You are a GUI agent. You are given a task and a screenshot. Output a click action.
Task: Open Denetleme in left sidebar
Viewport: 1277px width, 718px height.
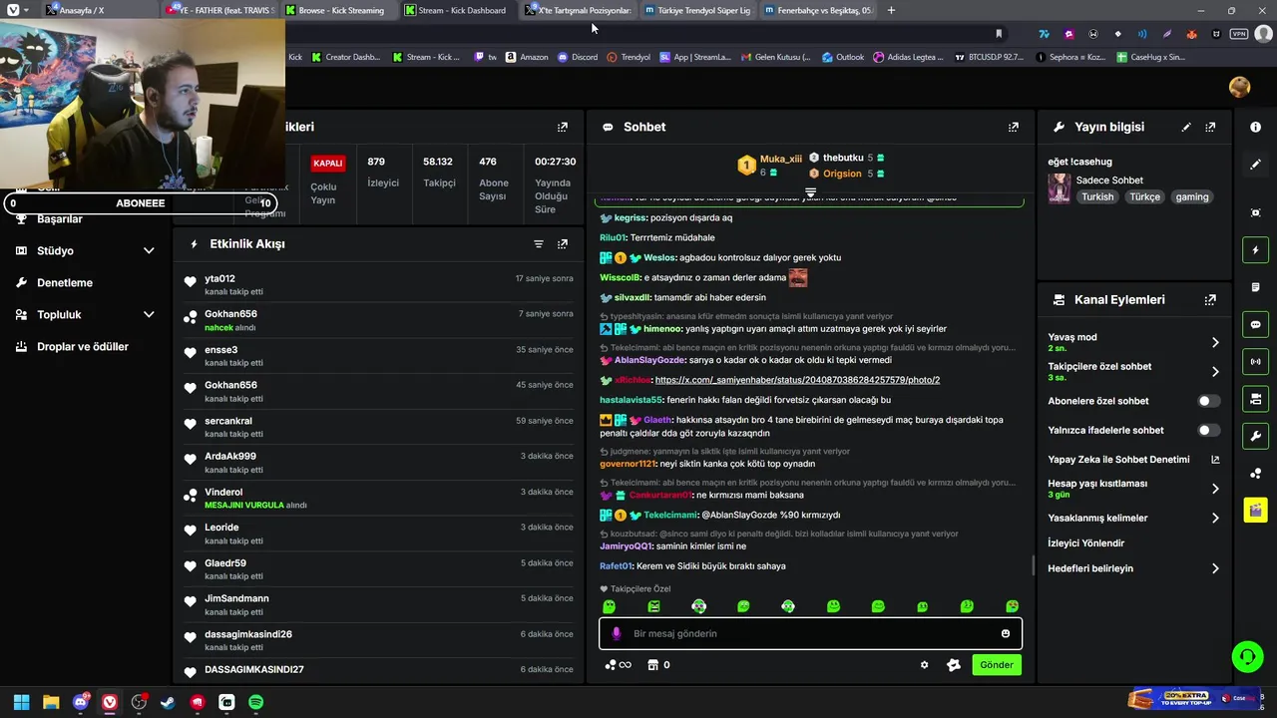[x=65, y=282]
